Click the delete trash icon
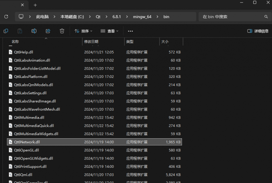This screenshot has width=272, height=183. (62, 31)
